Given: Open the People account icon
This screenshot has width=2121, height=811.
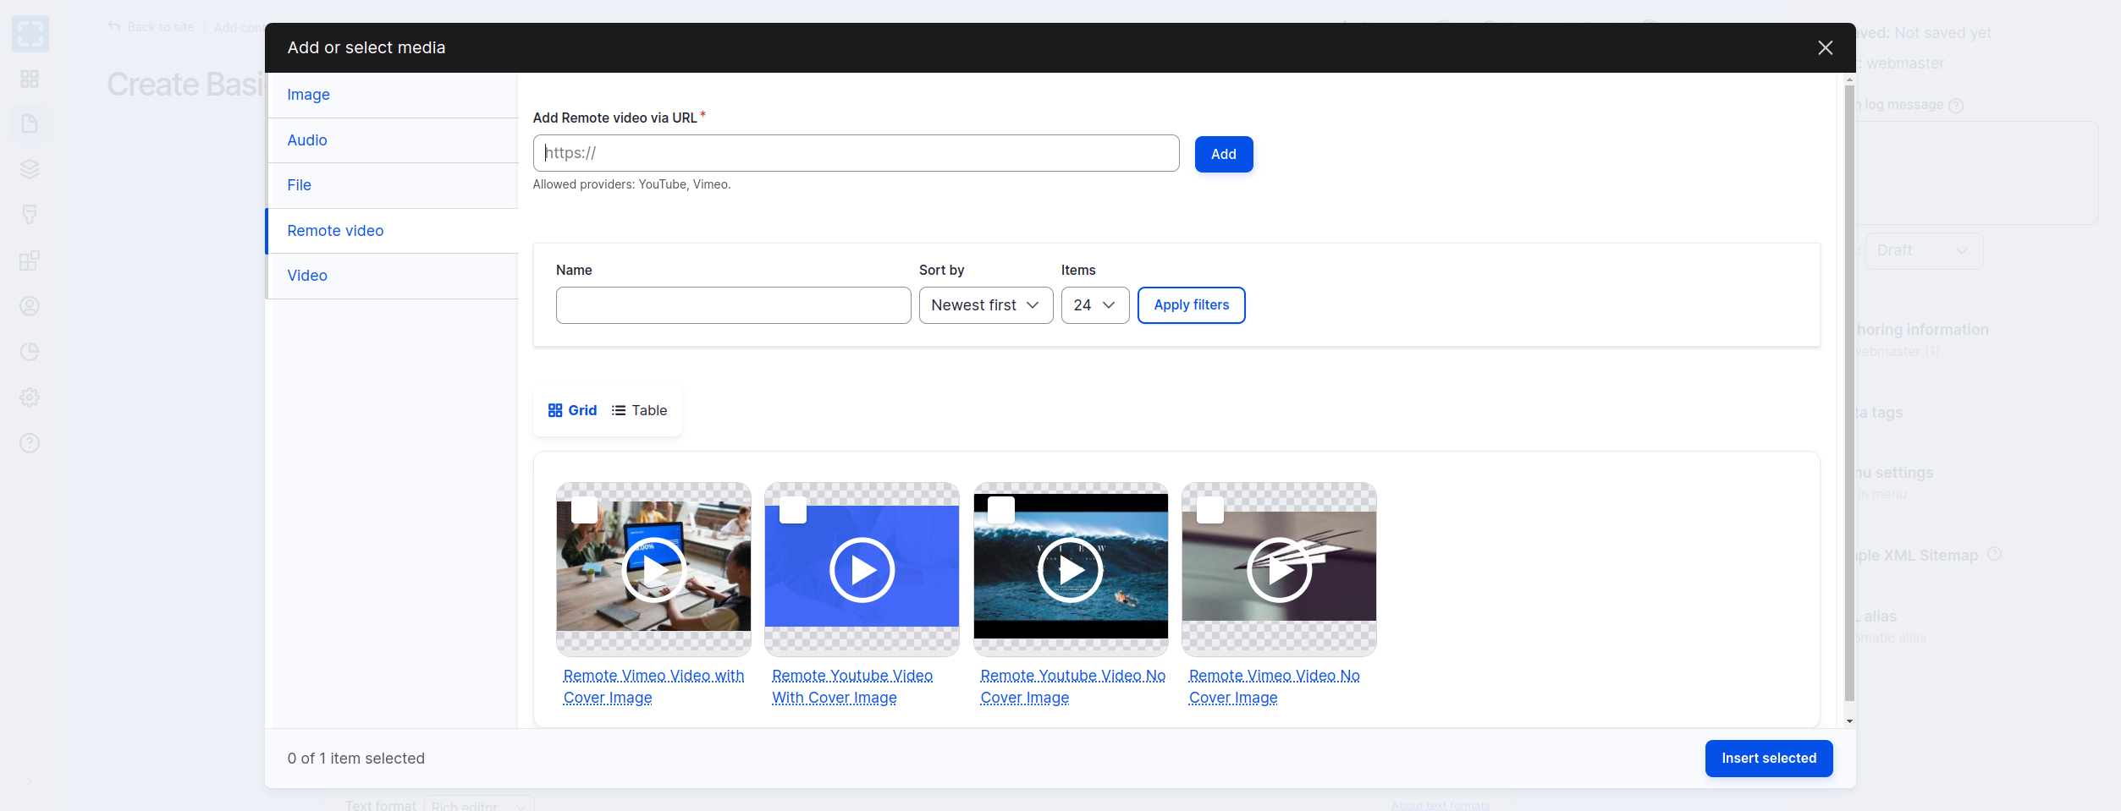Looking at the screenshot, I should pos(30,306).
